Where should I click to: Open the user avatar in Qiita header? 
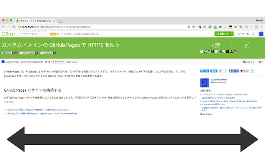pyautogui.click(x=261, y=34)
